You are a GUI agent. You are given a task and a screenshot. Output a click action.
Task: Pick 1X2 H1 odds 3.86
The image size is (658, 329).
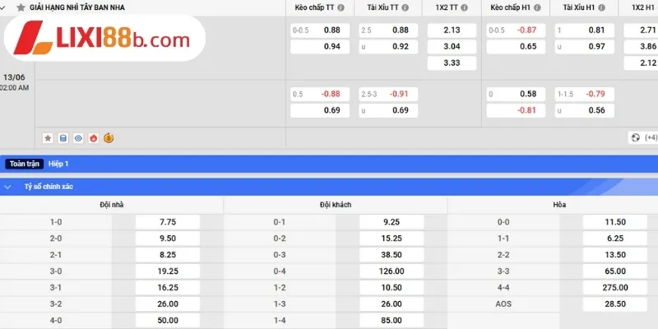tap(641, 47)
